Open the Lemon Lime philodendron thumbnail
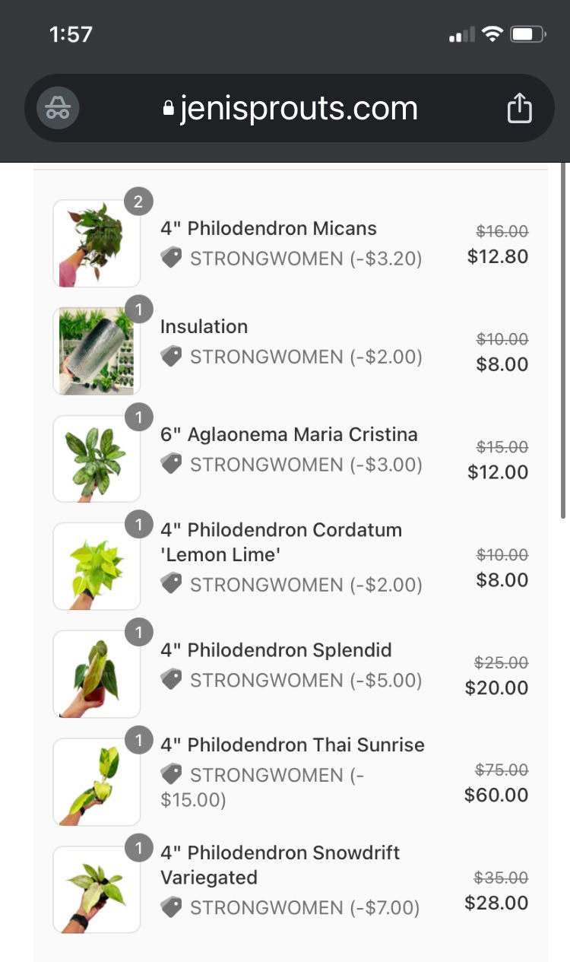 pyautogui.click(x=97, y=567)
